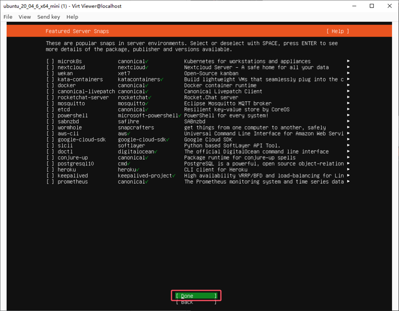Image resolution: width=399 pixels, height=311 pixels.
Task: Expand details arrow for postgresql10 row
Action: pos(348,163)
